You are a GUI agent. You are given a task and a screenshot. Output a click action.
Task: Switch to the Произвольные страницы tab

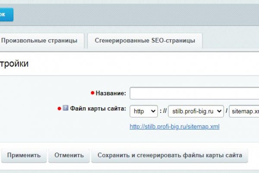pos(39,41)
